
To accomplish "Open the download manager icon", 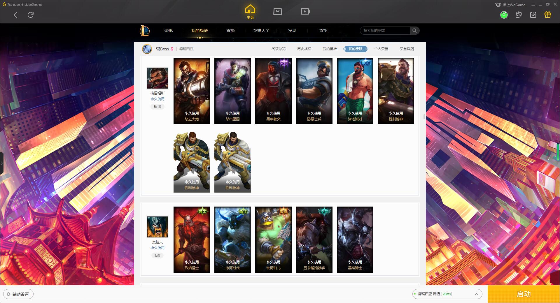I will 533,15.
